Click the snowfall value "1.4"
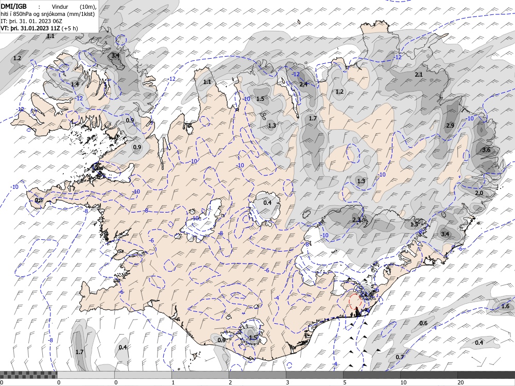Image resolution: width=515 pixels, height=386 pixels. (75, 84)
